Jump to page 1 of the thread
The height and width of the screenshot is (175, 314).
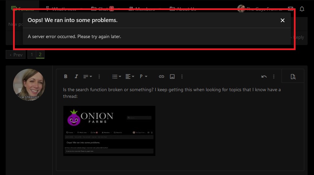click(x=32, y=54)
